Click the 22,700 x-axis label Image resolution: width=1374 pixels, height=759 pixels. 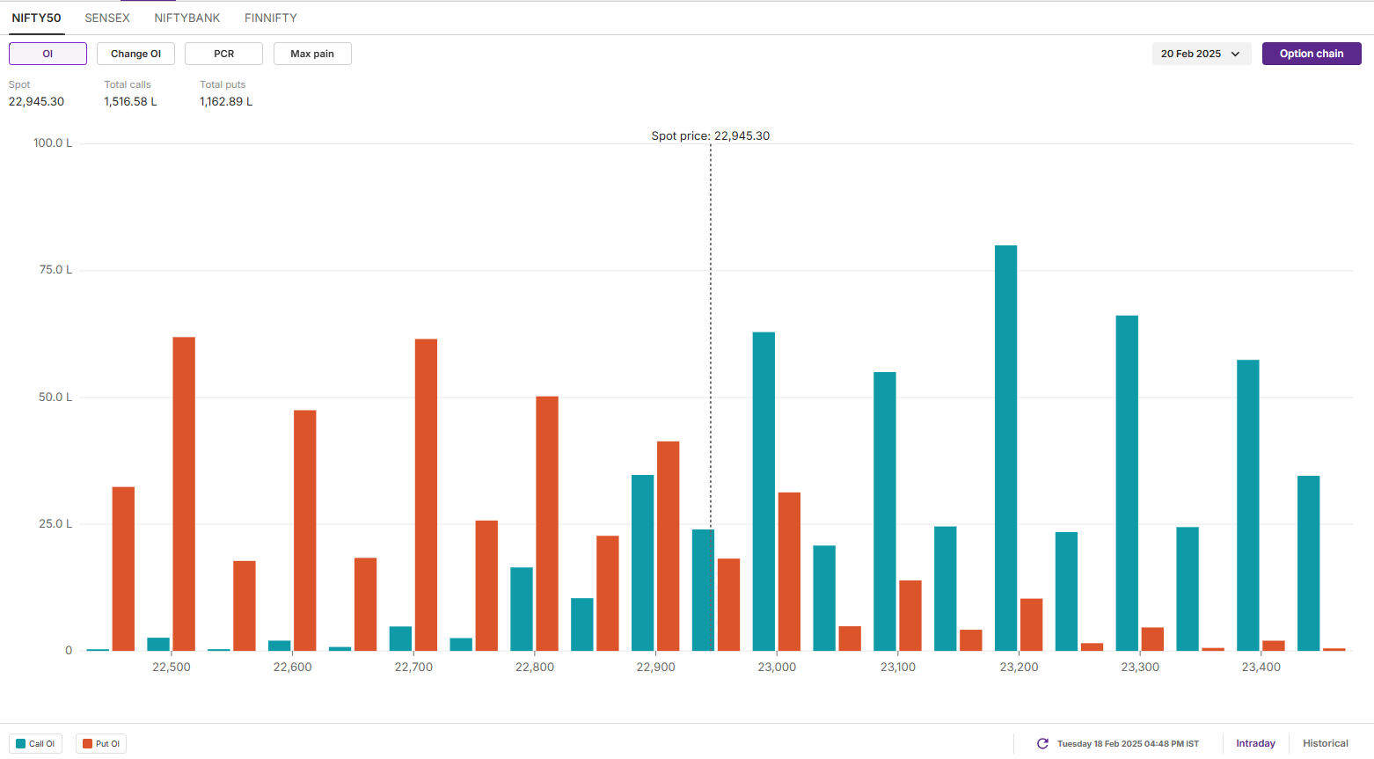413,667
